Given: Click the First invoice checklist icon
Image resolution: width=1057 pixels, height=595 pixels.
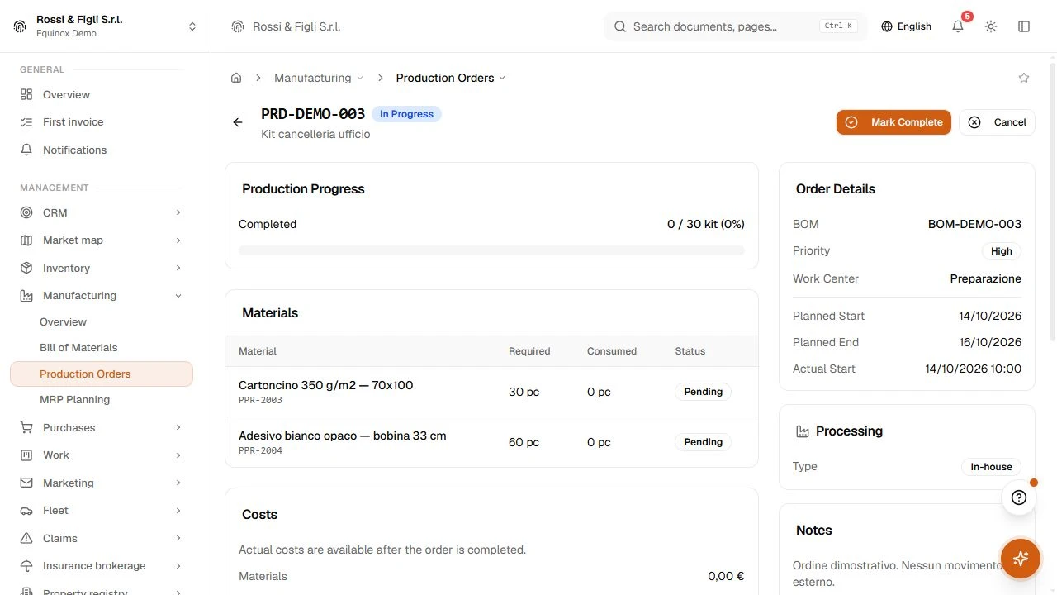Looking at the screenshot, I should pos(26,122).
